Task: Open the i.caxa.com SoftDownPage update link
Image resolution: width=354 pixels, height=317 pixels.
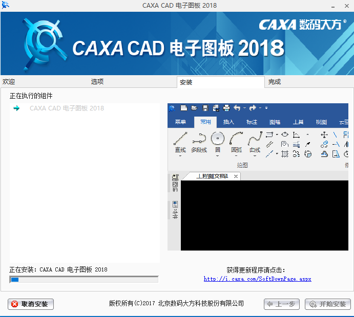Action: [257, 279]
